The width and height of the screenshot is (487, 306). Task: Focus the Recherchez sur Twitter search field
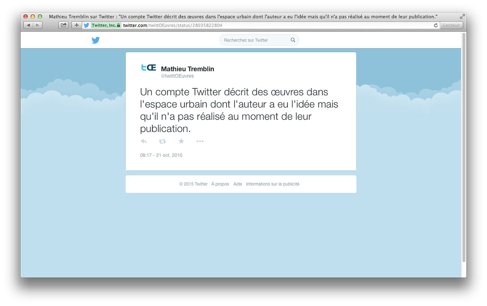[x=259, y=40]
